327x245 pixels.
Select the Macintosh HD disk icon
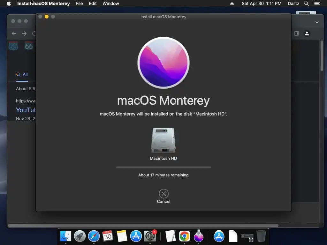pyautogui.click(x=163, y=140)
